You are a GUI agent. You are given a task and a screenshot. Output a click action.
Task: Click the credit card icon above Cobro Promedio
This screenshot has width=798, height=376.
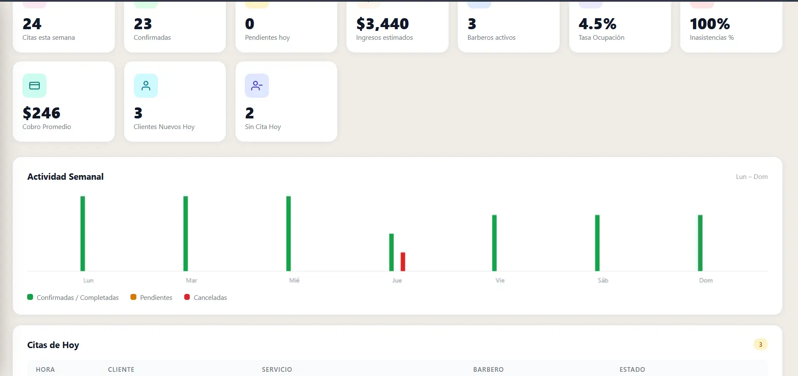click(x=34, y=86)
